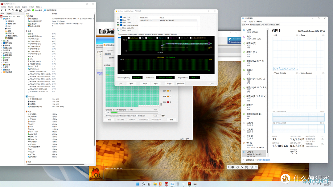333x187 pixels.
Task: Select 内存 memory in Task Manager list
Action: coord(254,38)
